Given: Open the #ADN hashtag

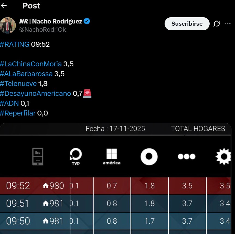Looking at the screenshot, I should tap(10, 103).
